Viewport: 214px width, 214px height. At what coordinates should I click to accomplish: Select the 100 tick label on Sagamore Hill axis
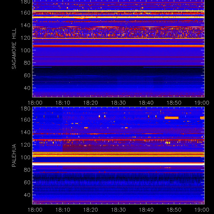(25, 50)
